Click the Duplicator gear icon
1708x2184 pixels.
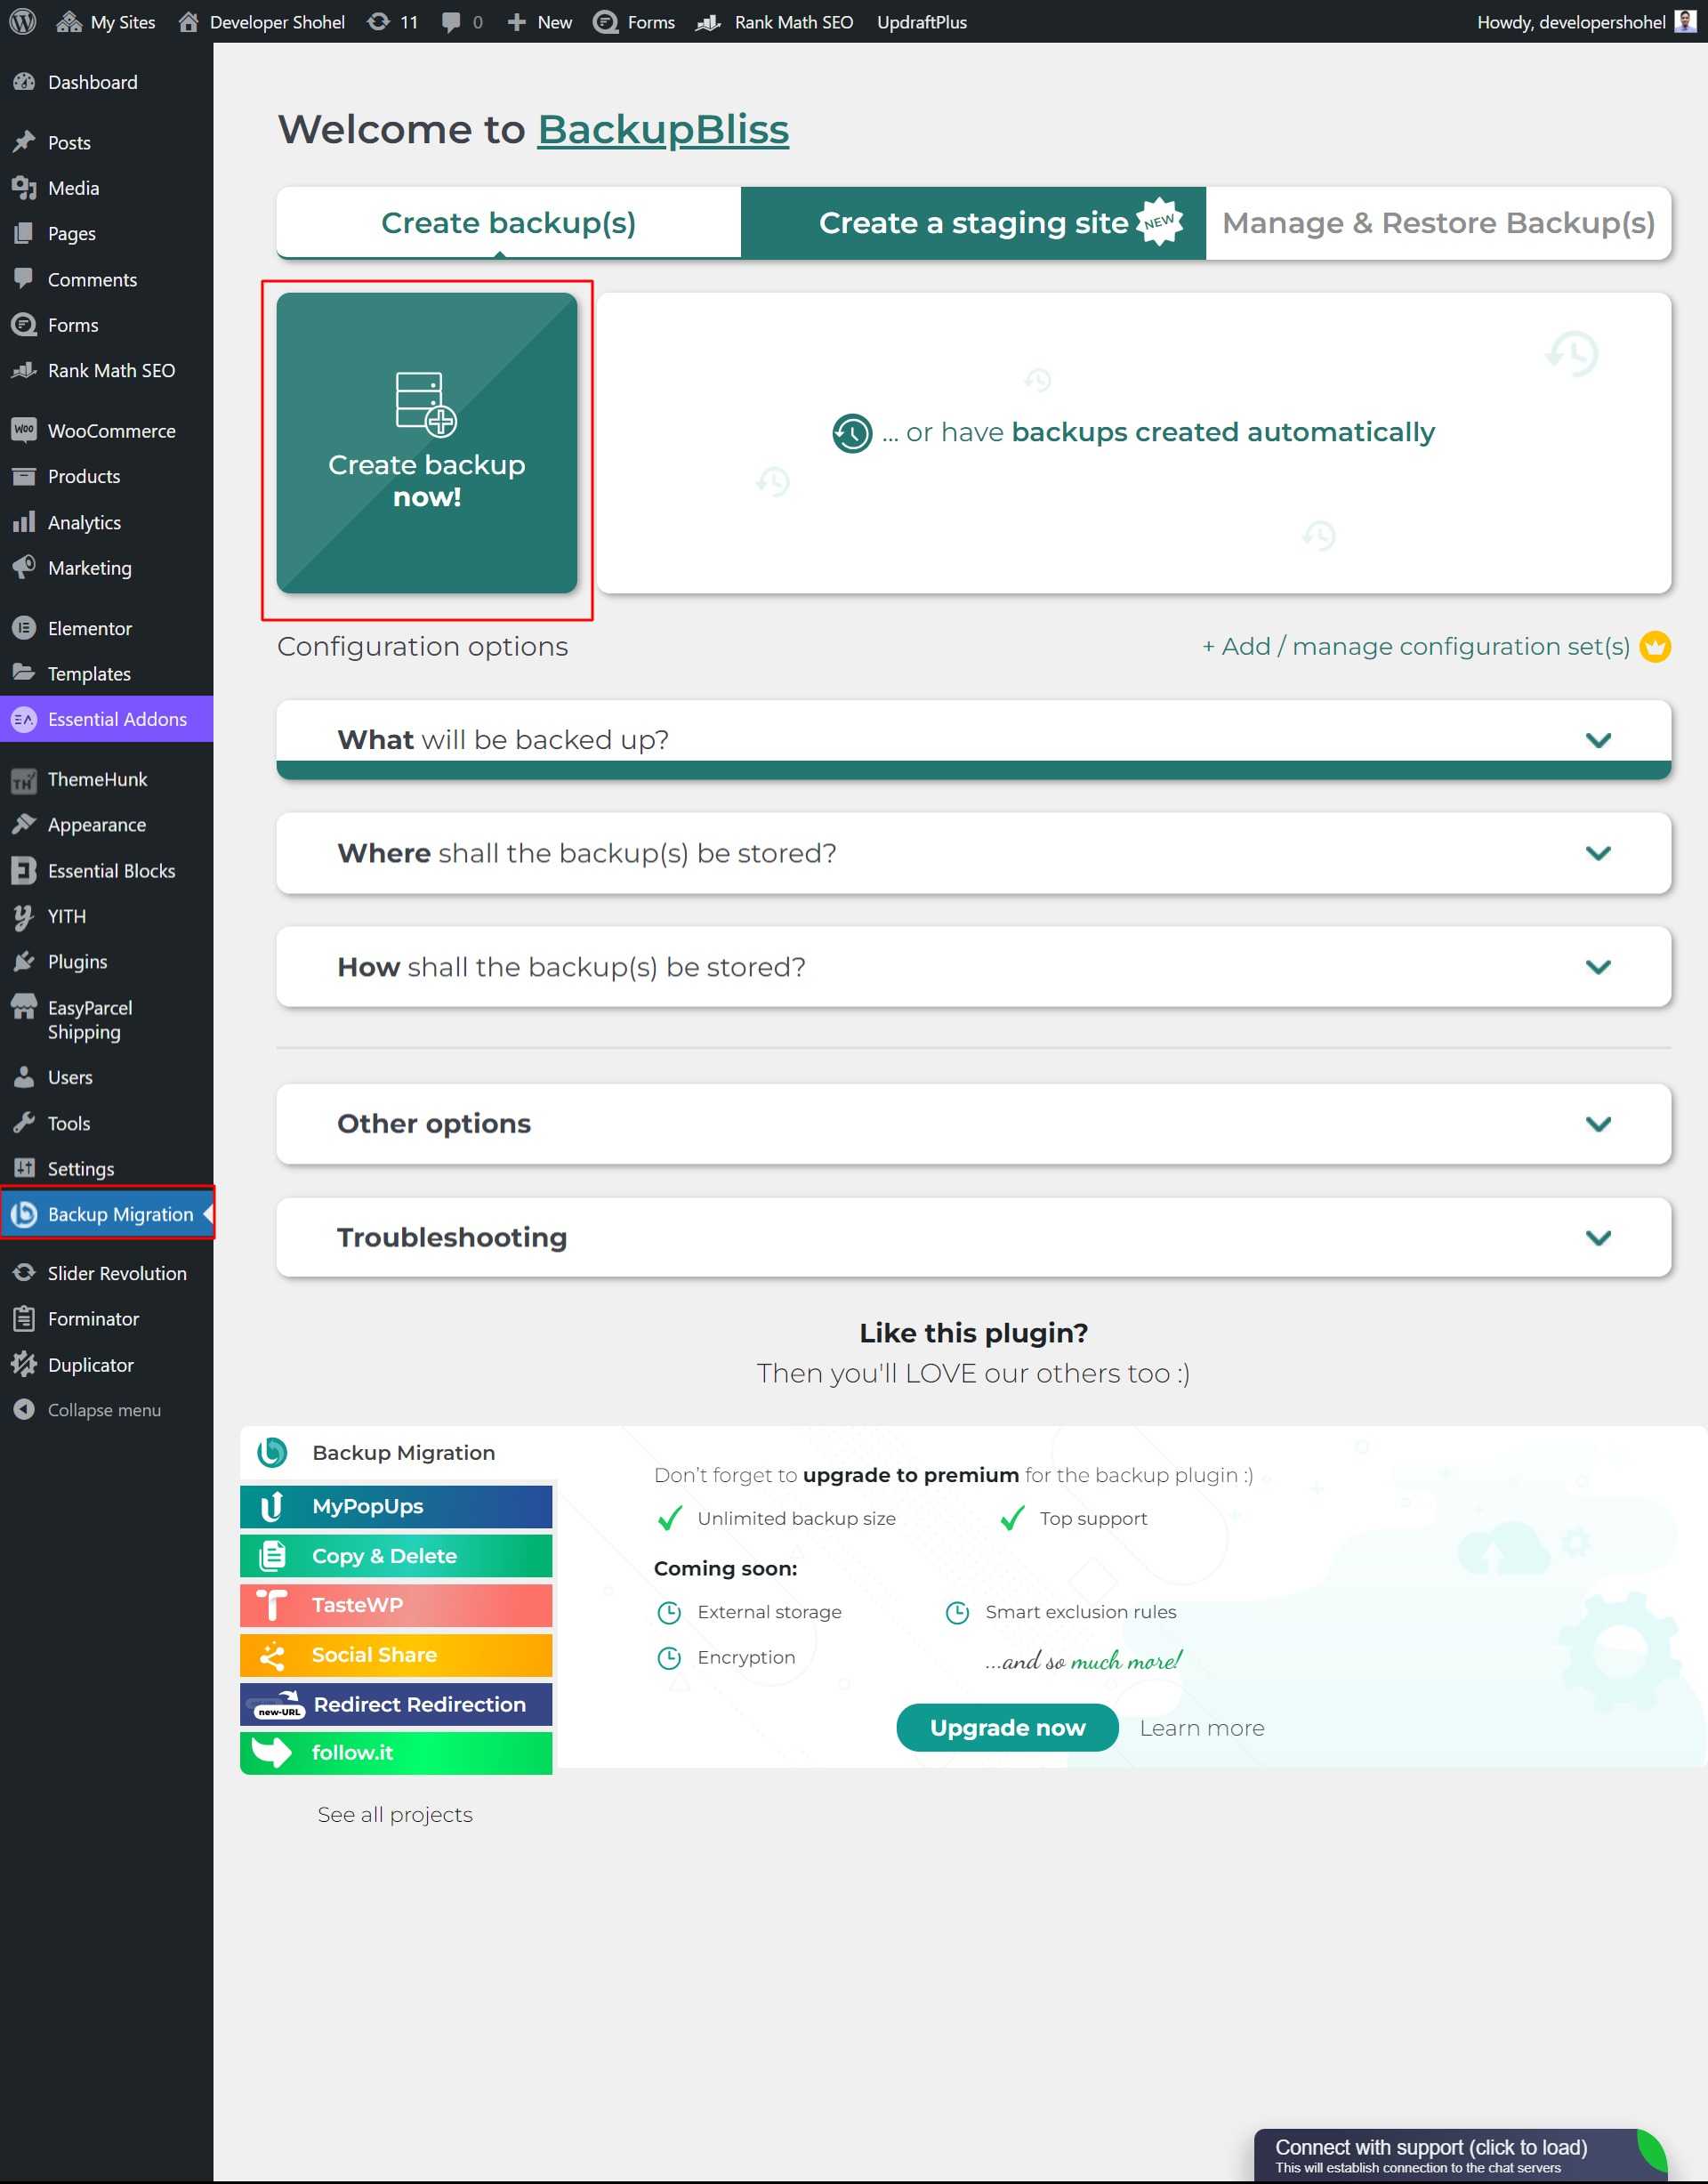(x=24, y=1364)
